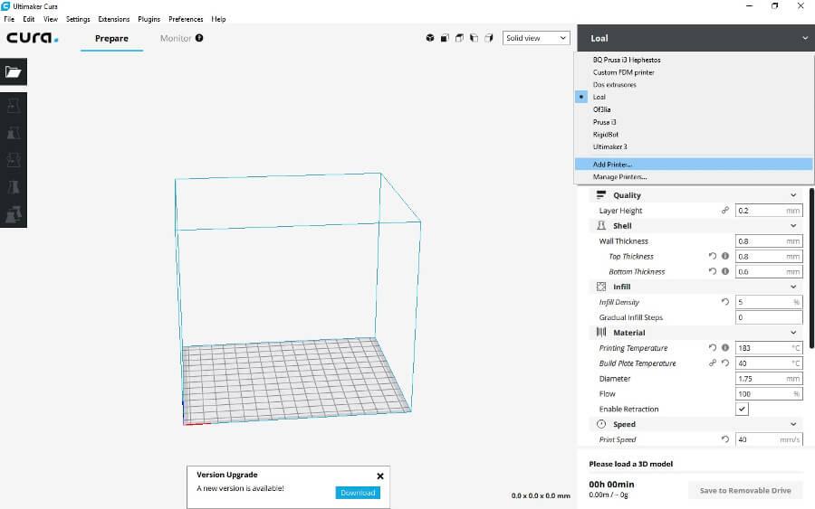815x509 pixels.
Task: Reset Infill Density with the revert arrow
Action: 725,301
